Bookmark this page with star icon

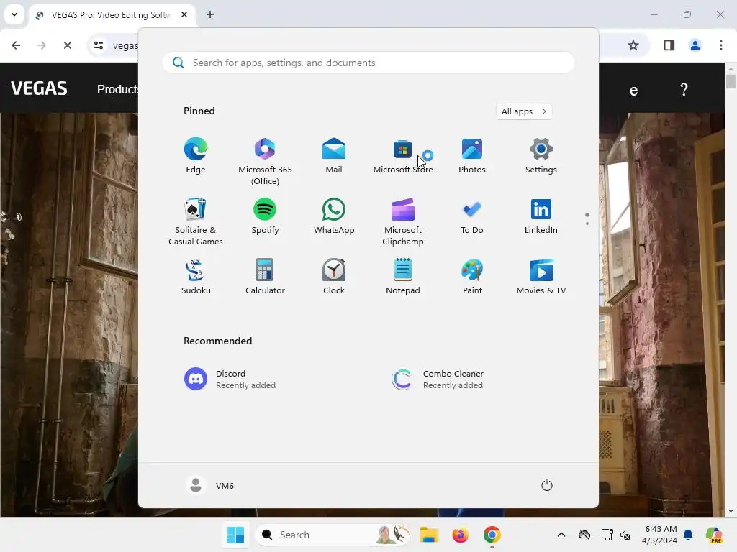pos(633,45)
